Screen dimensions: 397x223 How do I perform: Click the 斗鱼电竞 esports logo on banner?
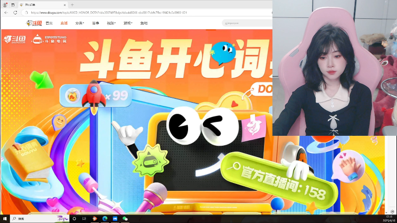click(x=49, y=39)
